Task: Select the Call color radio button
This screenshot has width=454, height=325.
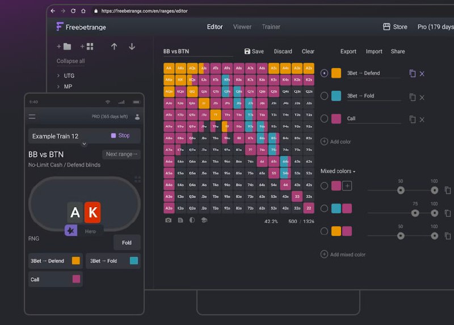Action: 324,119
